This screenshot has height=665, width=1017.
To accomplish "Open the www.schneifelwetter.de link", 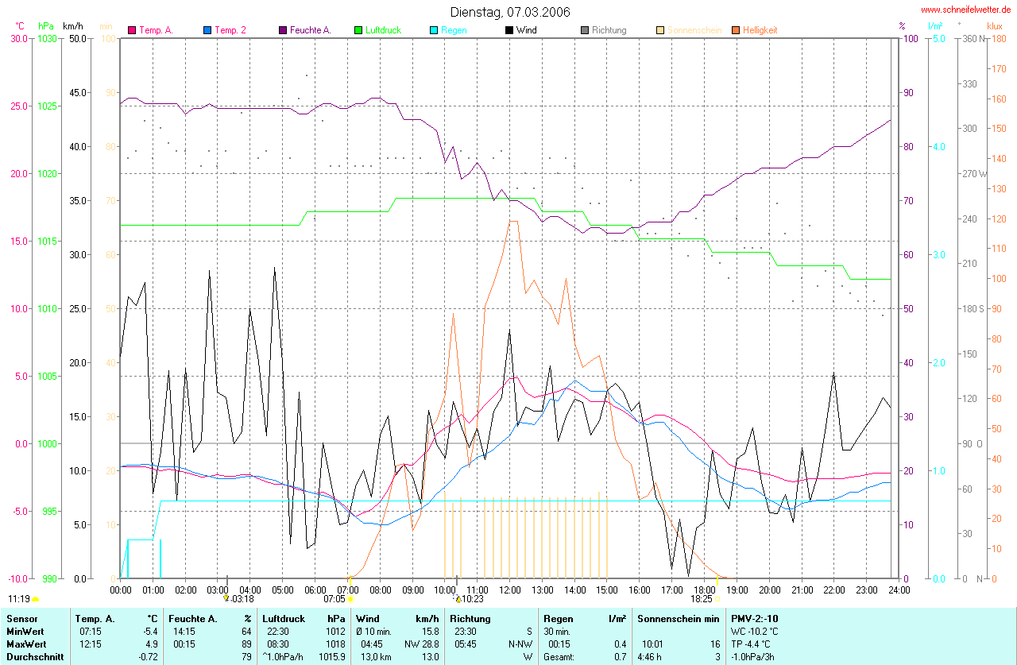I will click(x=966, y=10).
